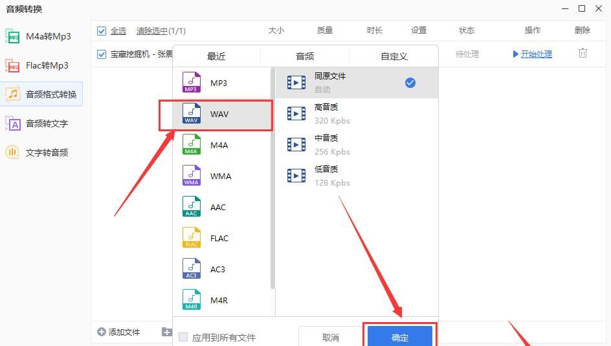
Task: Choose the AC3 format icon
Action: 192,269
